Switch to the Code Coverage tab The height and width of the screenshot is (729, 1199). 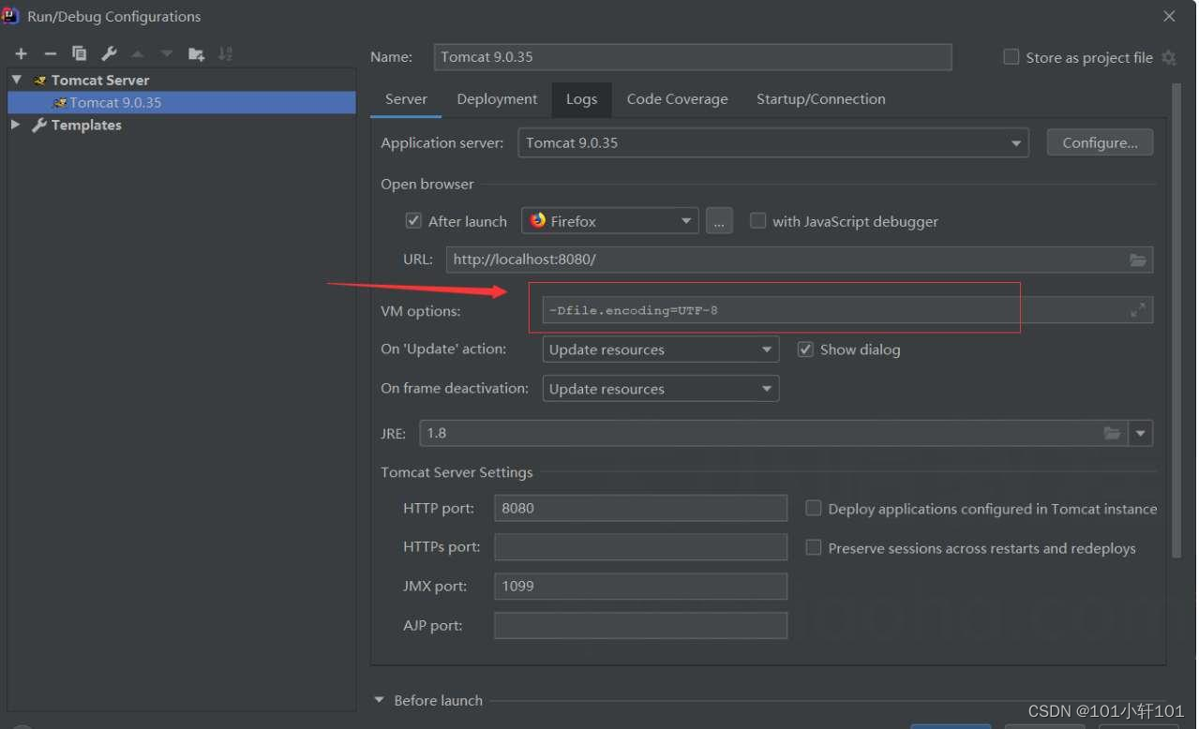point(677,99)
